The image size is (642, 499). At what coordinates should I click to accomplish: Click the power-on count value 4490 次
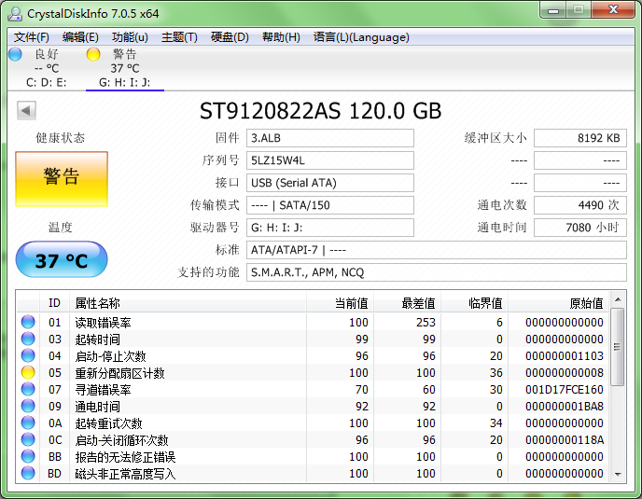click(x=580, y=205)
